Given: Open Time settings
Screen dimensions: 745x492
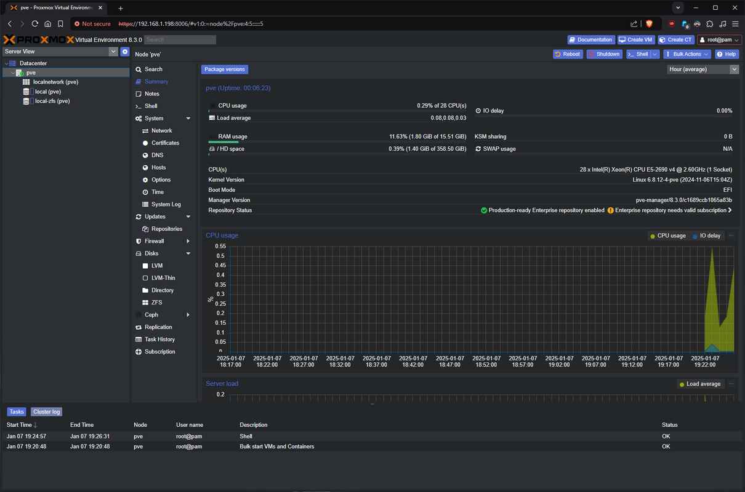Looking at the screenshot, I should pyautogui.click(x=158, y=192).
